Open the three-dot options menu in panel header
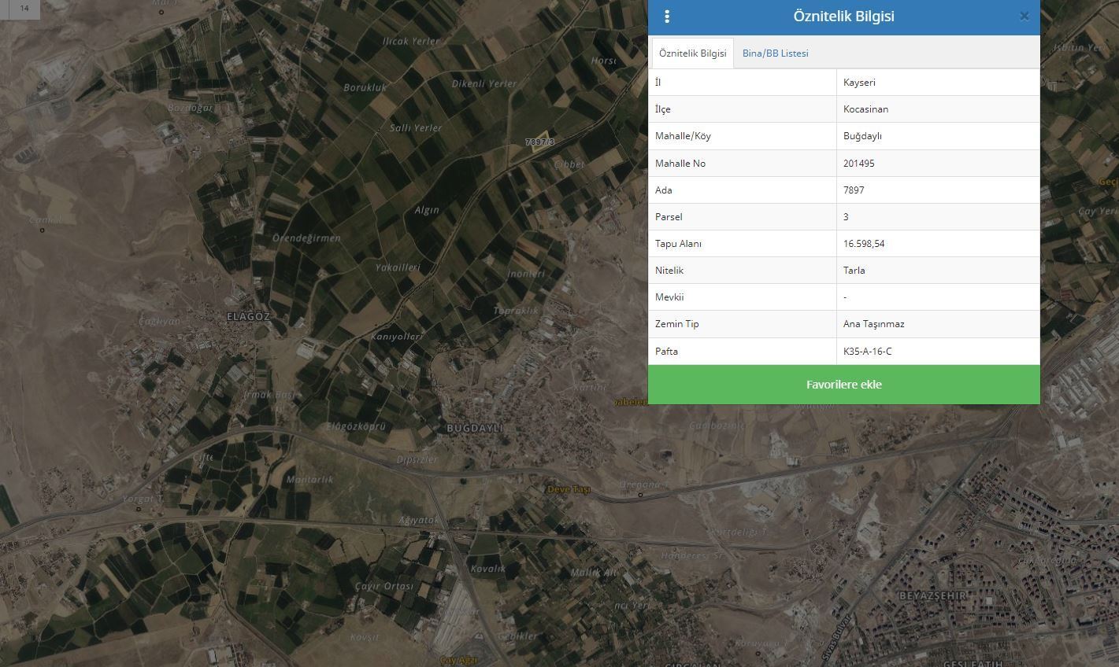This screenshot has width=1119, height=667. coord(667,17)
